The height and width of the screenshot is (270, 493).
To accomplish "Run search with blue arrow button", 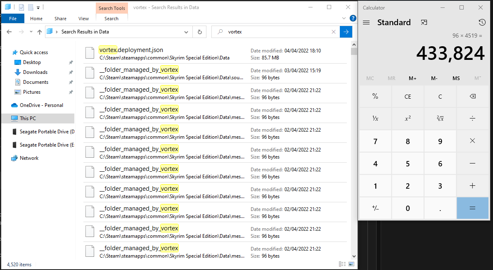I will tap(346, 32).
